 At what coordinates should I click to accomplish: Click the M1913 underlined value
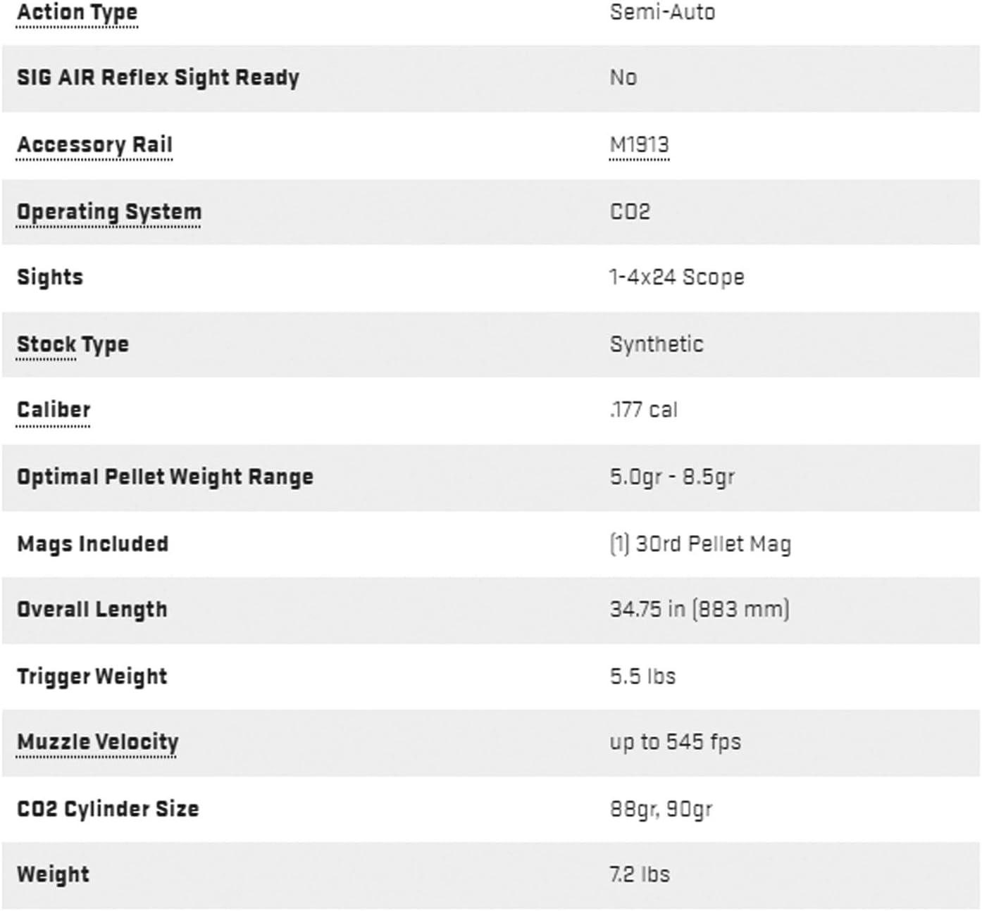click(x=639, y=144)
